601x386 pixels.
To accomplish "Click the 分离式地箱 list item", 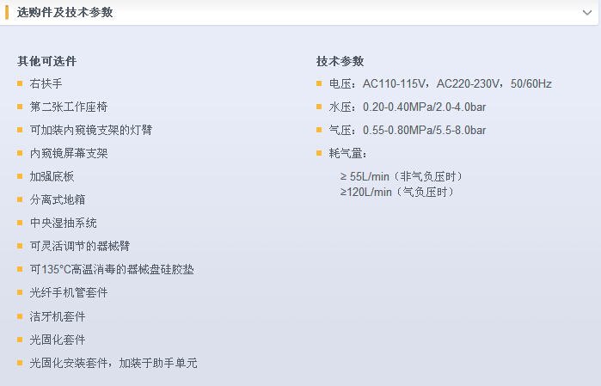I will tap(58, 199).
